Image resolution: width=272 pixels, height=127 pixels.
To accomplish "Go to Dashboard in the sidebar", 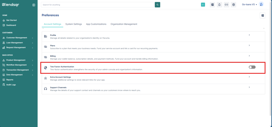I will tap(11, 25).
